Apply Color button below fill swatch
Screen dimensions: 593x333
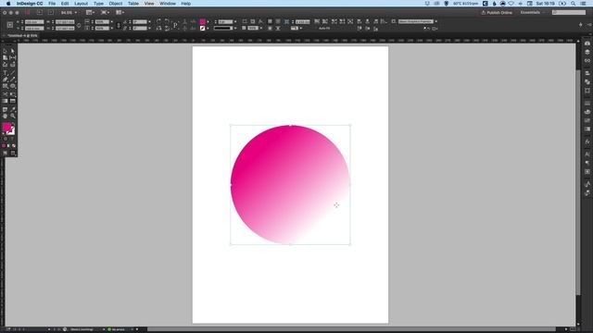pos(4,146)
